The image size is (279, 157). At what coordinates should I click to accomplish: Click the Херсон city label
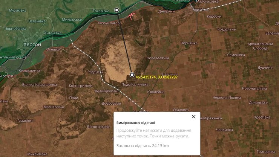pos(32,44)
